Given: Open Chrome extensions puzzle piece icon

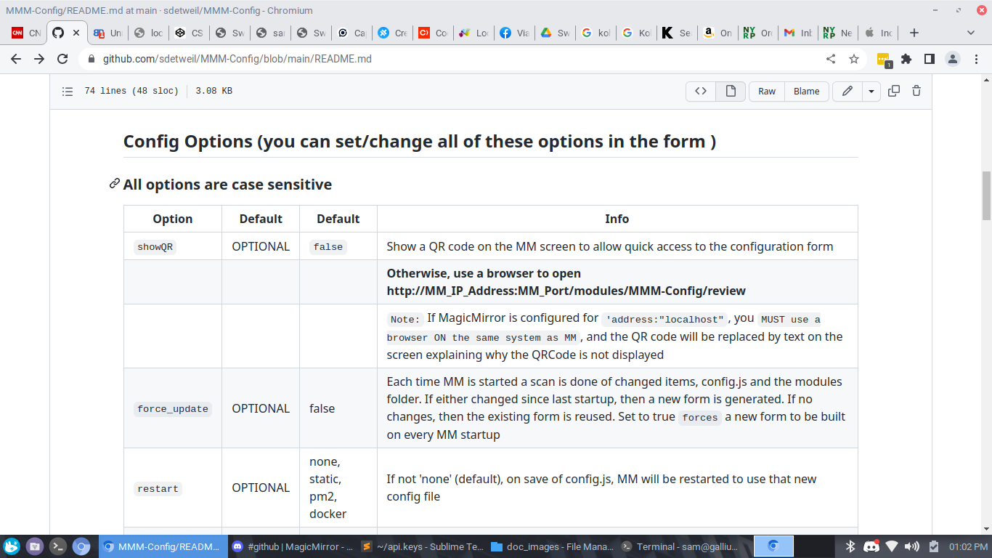Looking at the screenshot, I should (x=906, y=60).
